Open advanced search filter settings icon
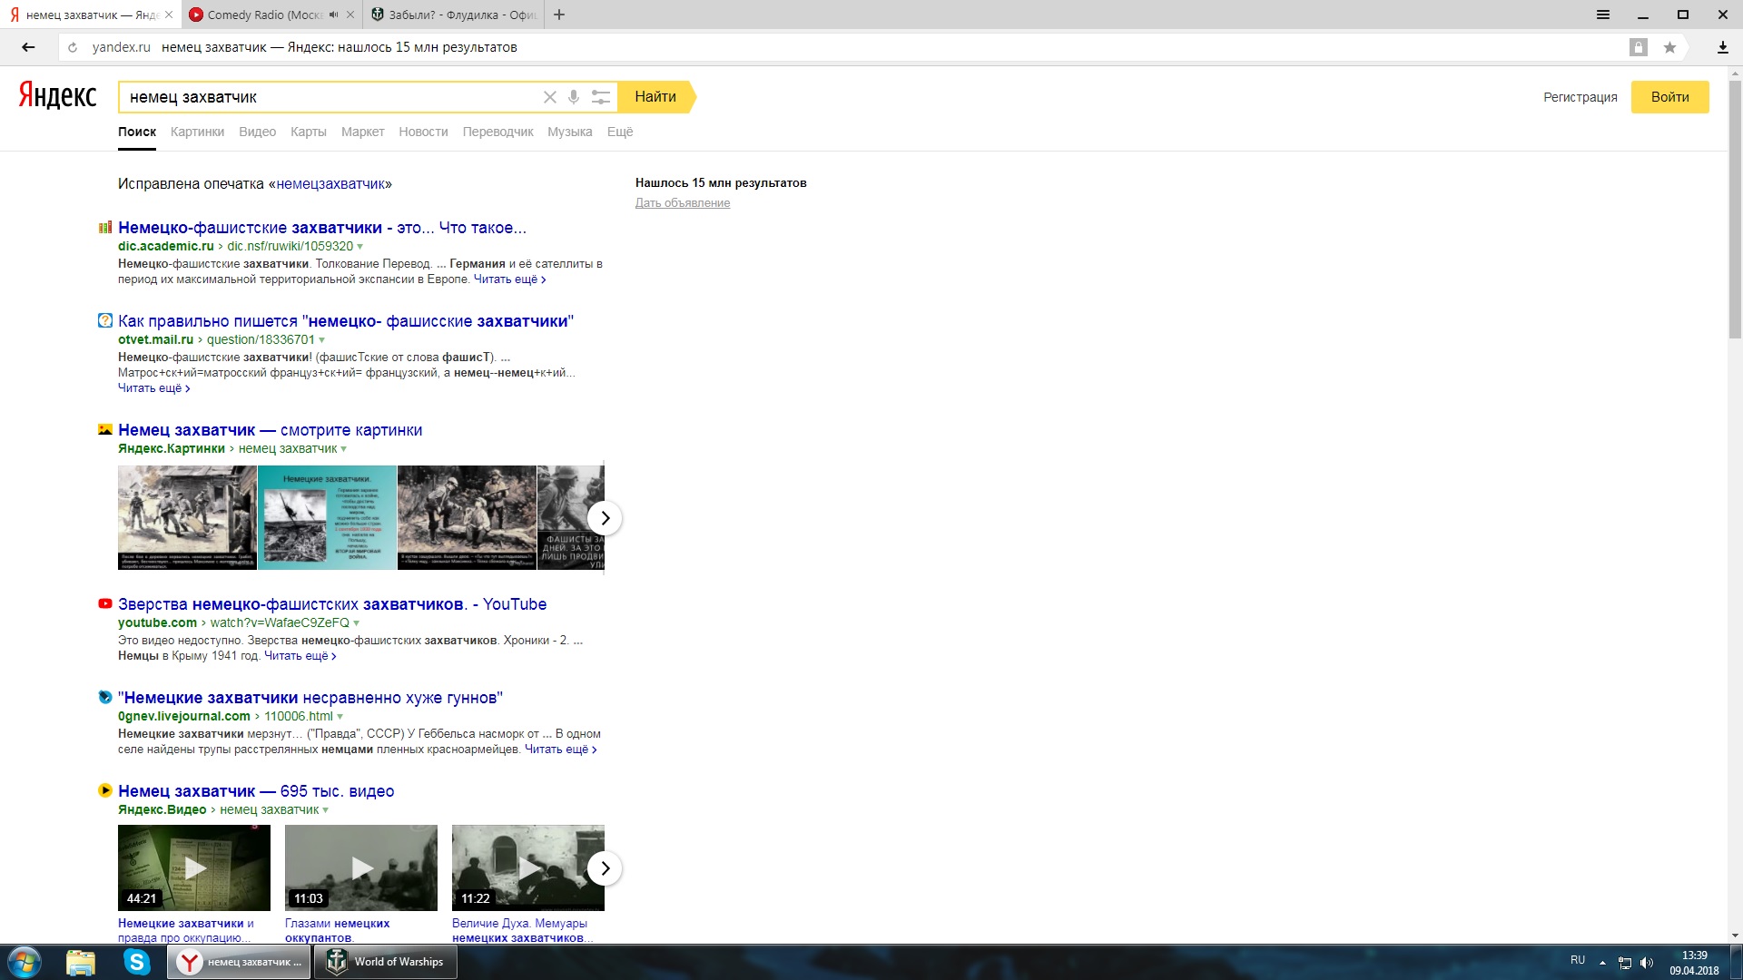 pyautogui.click(x=600, y=97)
